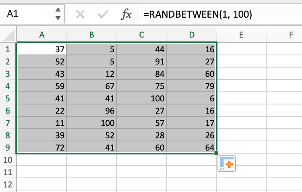Click cell A8 containing 39
The height and width of the screenshot is (192, 302).
tap(41, 135)
